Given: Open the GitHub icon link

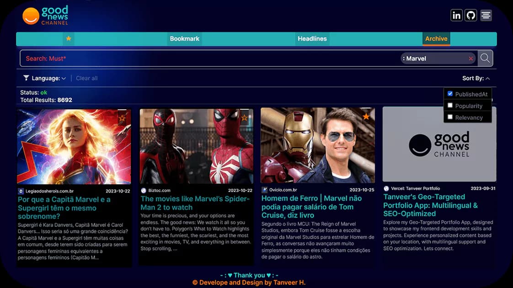Looking at the screenshot, I should click(471, 16).
